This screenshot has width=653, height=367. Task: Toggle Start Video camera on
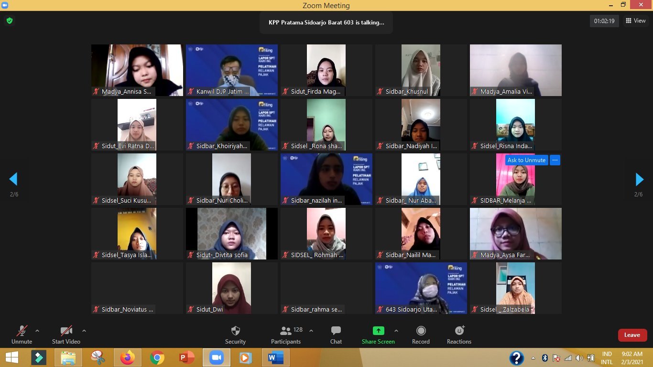click(x=66, y=335)
